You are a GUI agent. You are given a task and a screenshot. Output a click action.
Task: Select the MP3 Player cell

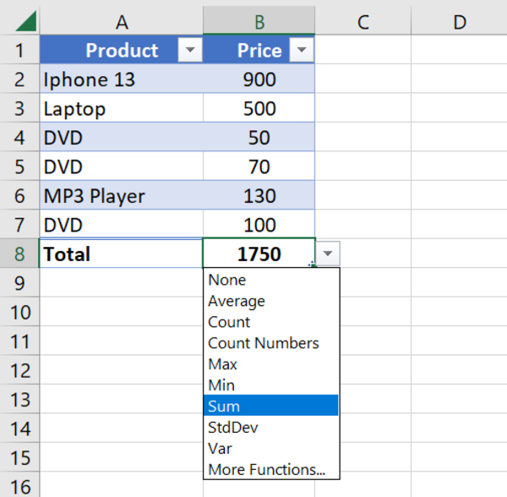pos(122,195)
